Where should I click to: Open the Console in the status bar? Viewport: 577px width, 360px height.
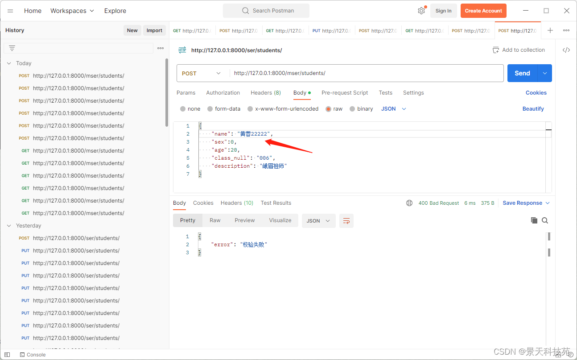click(33, 355)
